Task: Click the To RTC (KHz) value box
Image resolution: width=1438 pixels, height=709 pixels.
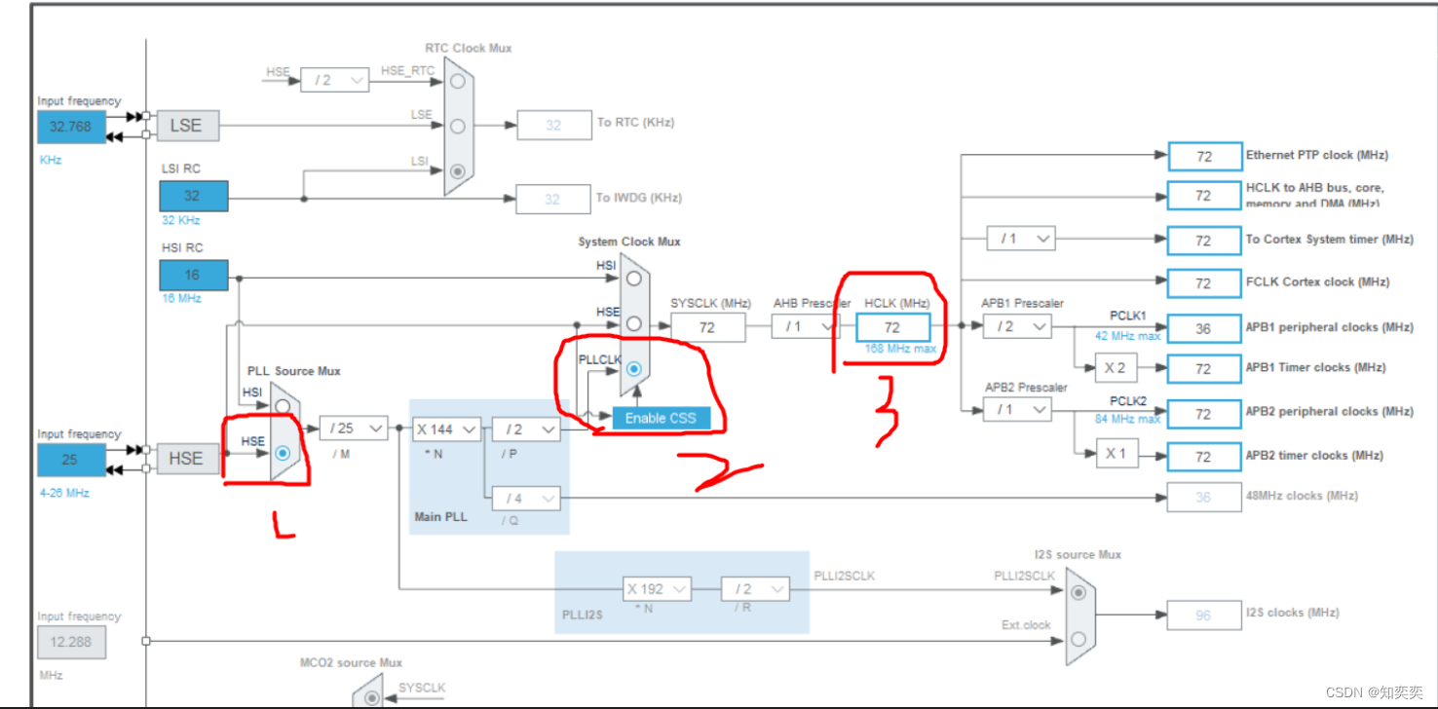Action: click(x=554, y=125)
